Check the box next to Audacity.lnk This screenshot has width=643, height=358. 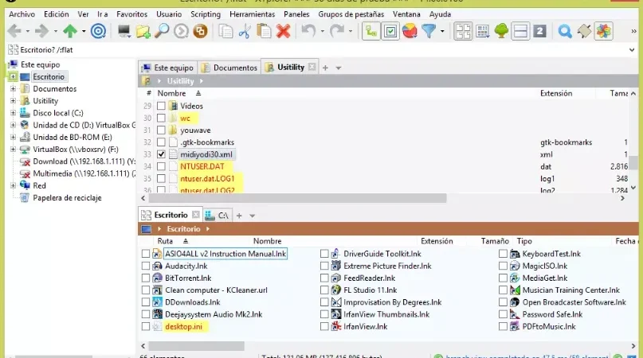(x=146, y=266)
